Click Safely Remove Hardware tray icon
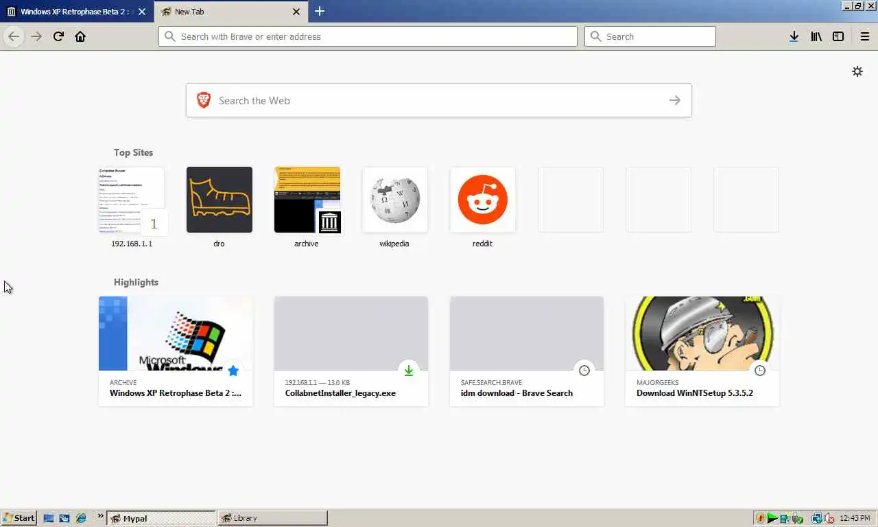This screenshot has height=527, width=878. [x=797, y=518]
